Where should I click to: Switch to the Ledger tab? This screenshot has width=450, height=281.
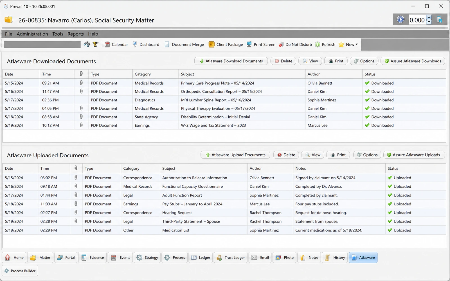pos(201,257)
